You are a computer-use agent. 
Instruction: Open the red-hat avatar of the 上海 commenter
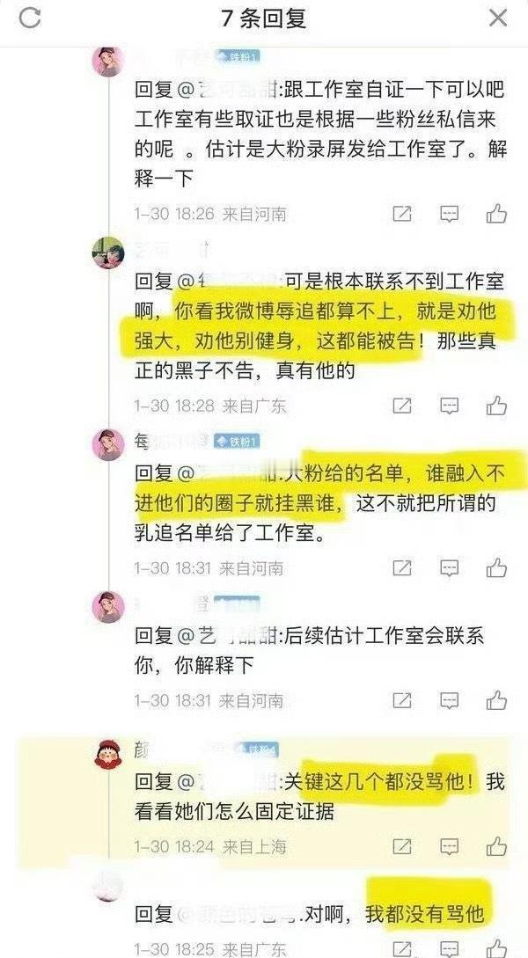pos(108,753)
